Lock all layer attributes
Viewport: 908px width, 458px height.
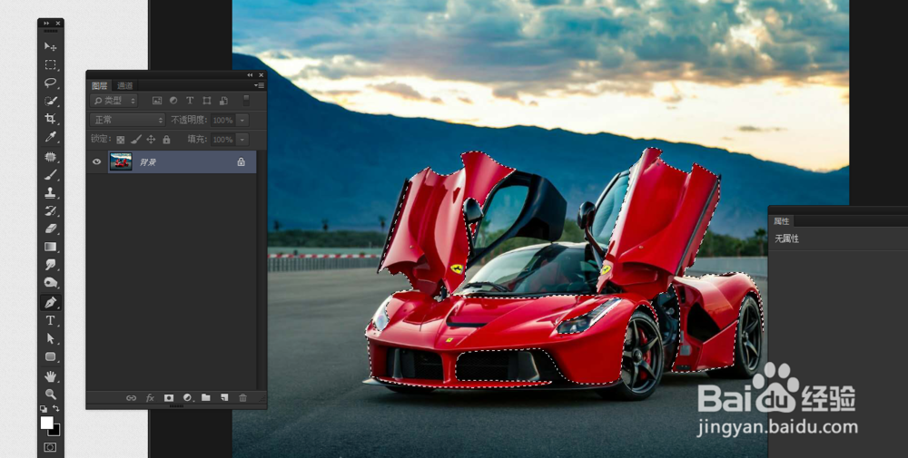(167, 140)
